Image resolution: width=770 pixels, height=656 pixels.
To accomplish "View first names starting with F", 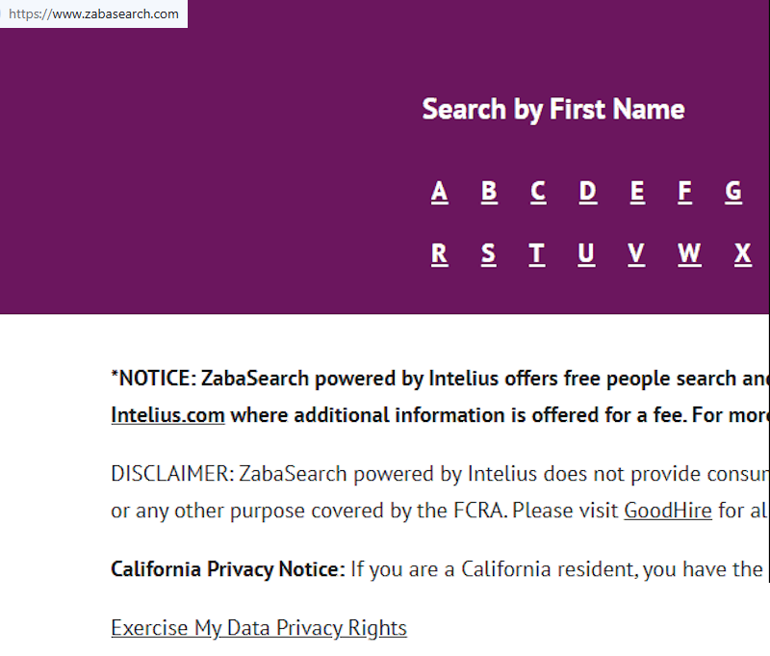I will [x=684, y=192].
